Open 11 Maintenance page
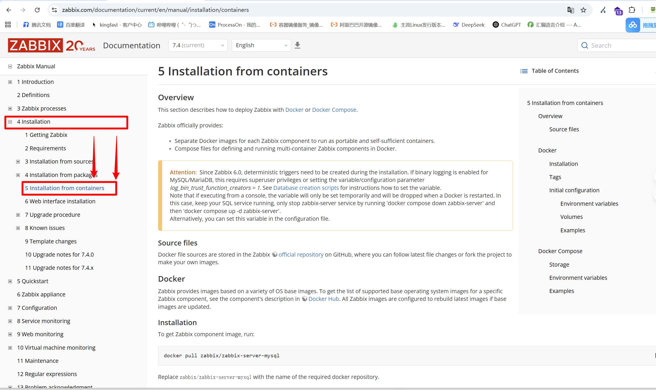 coord(38,361)
